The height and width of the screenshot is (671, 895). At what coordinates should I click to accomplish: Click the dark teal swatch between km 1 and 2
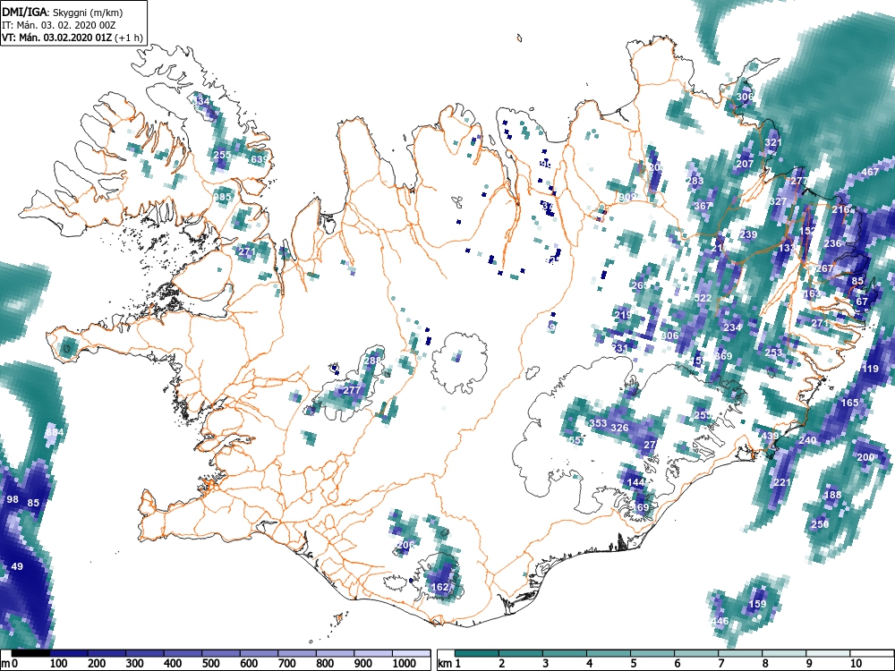coord(477,653)
